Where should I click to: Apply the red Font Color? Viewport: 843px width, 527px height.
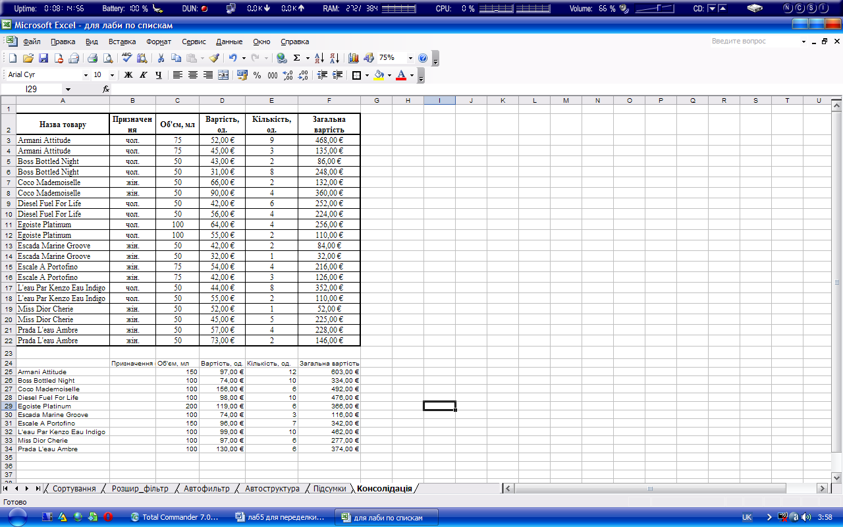401,75
